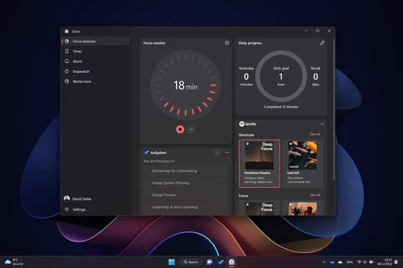Click the Streak 0 days stat
Screen dimensions: 403x268
[x=315, y=76]
